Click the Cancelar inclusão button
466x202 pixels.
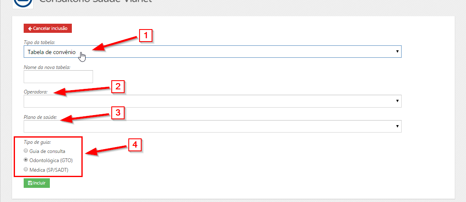pos(48,28)
